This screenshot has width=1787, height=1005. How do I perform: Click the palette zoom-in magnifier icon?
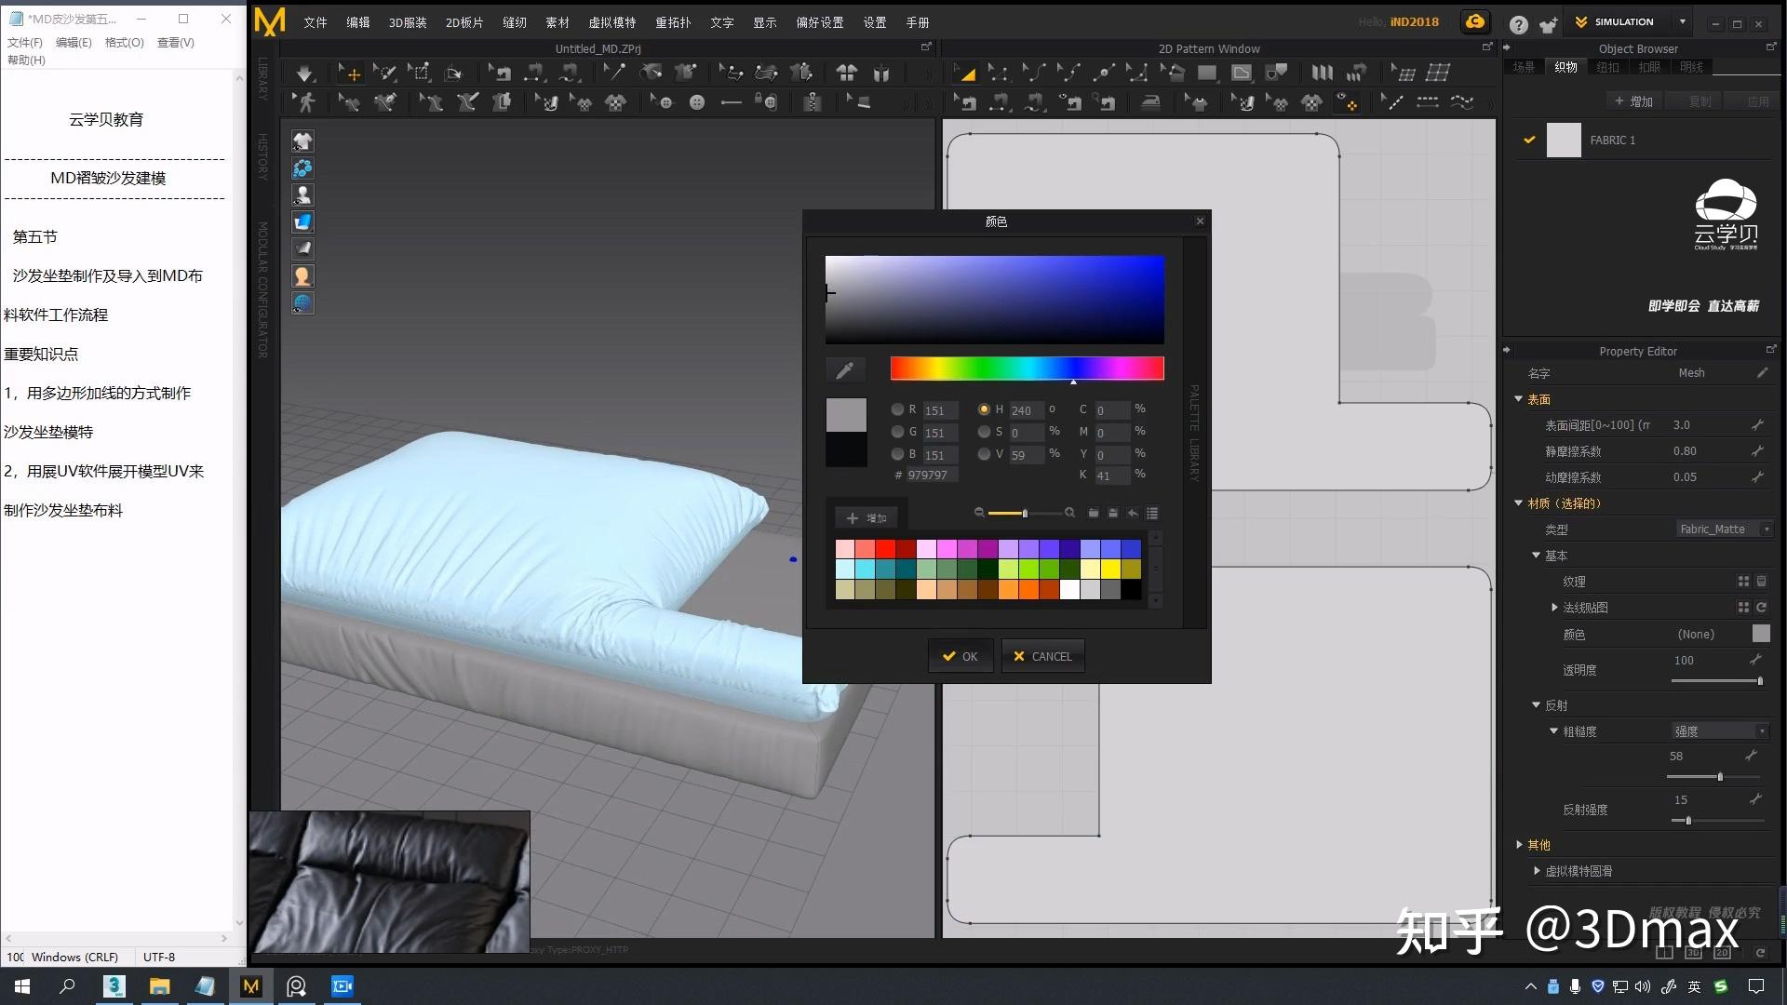(1069, 513)
